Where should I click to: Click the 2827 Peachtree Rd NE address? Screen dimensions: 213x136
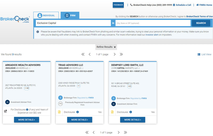click(x=21, y=87)
